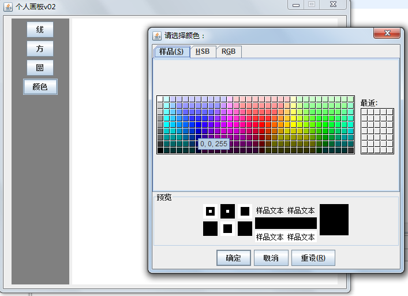The height and width of the screenshot is (296, 408).
Task: Click the Java icon in 个人画板v02 title bar
Action: pos(8,7)
